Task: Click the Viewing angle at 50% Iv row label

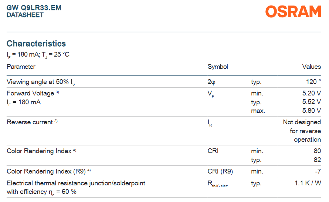Action: pos(41,82)
